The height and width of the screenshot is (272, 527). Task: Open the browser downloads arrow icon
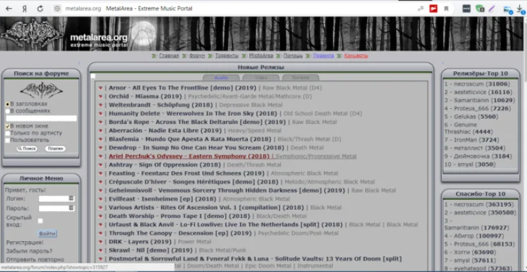(520, 10)
